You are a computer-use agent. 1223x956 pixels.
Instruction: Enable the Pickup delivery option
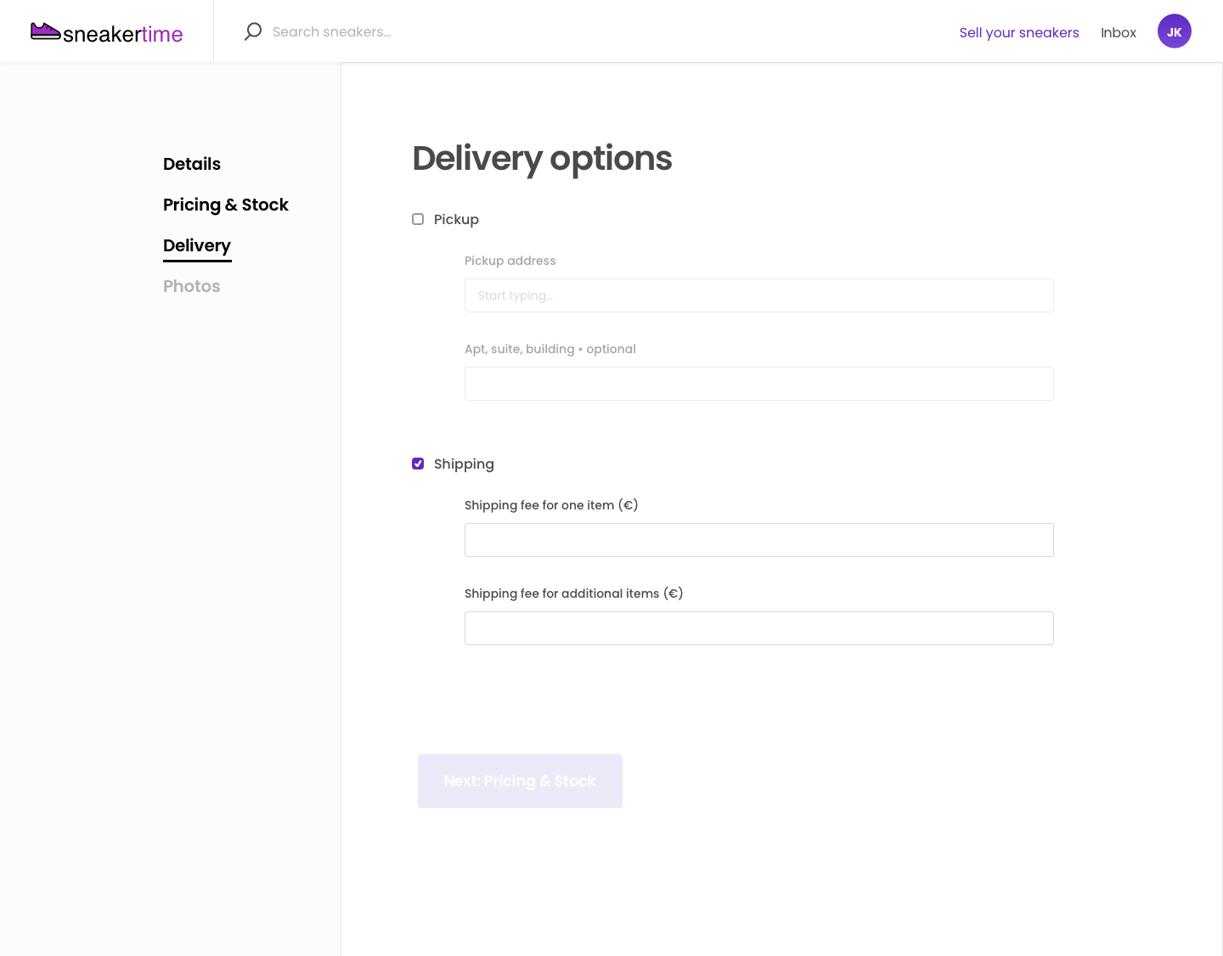pyautogui.click(x=418, y=219)
